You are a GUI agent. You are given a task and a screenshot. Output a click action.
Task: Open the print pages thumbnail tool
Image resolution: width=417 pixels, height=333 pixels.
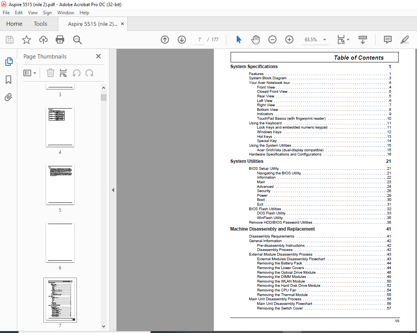63,73
